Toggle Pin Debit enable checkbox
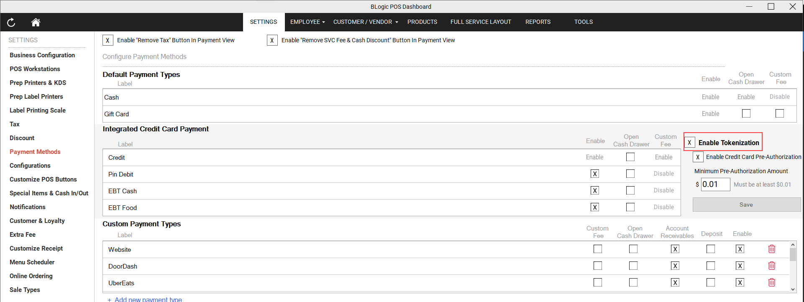This screenshot has height=302, width=804. click(x=594, y=174)
